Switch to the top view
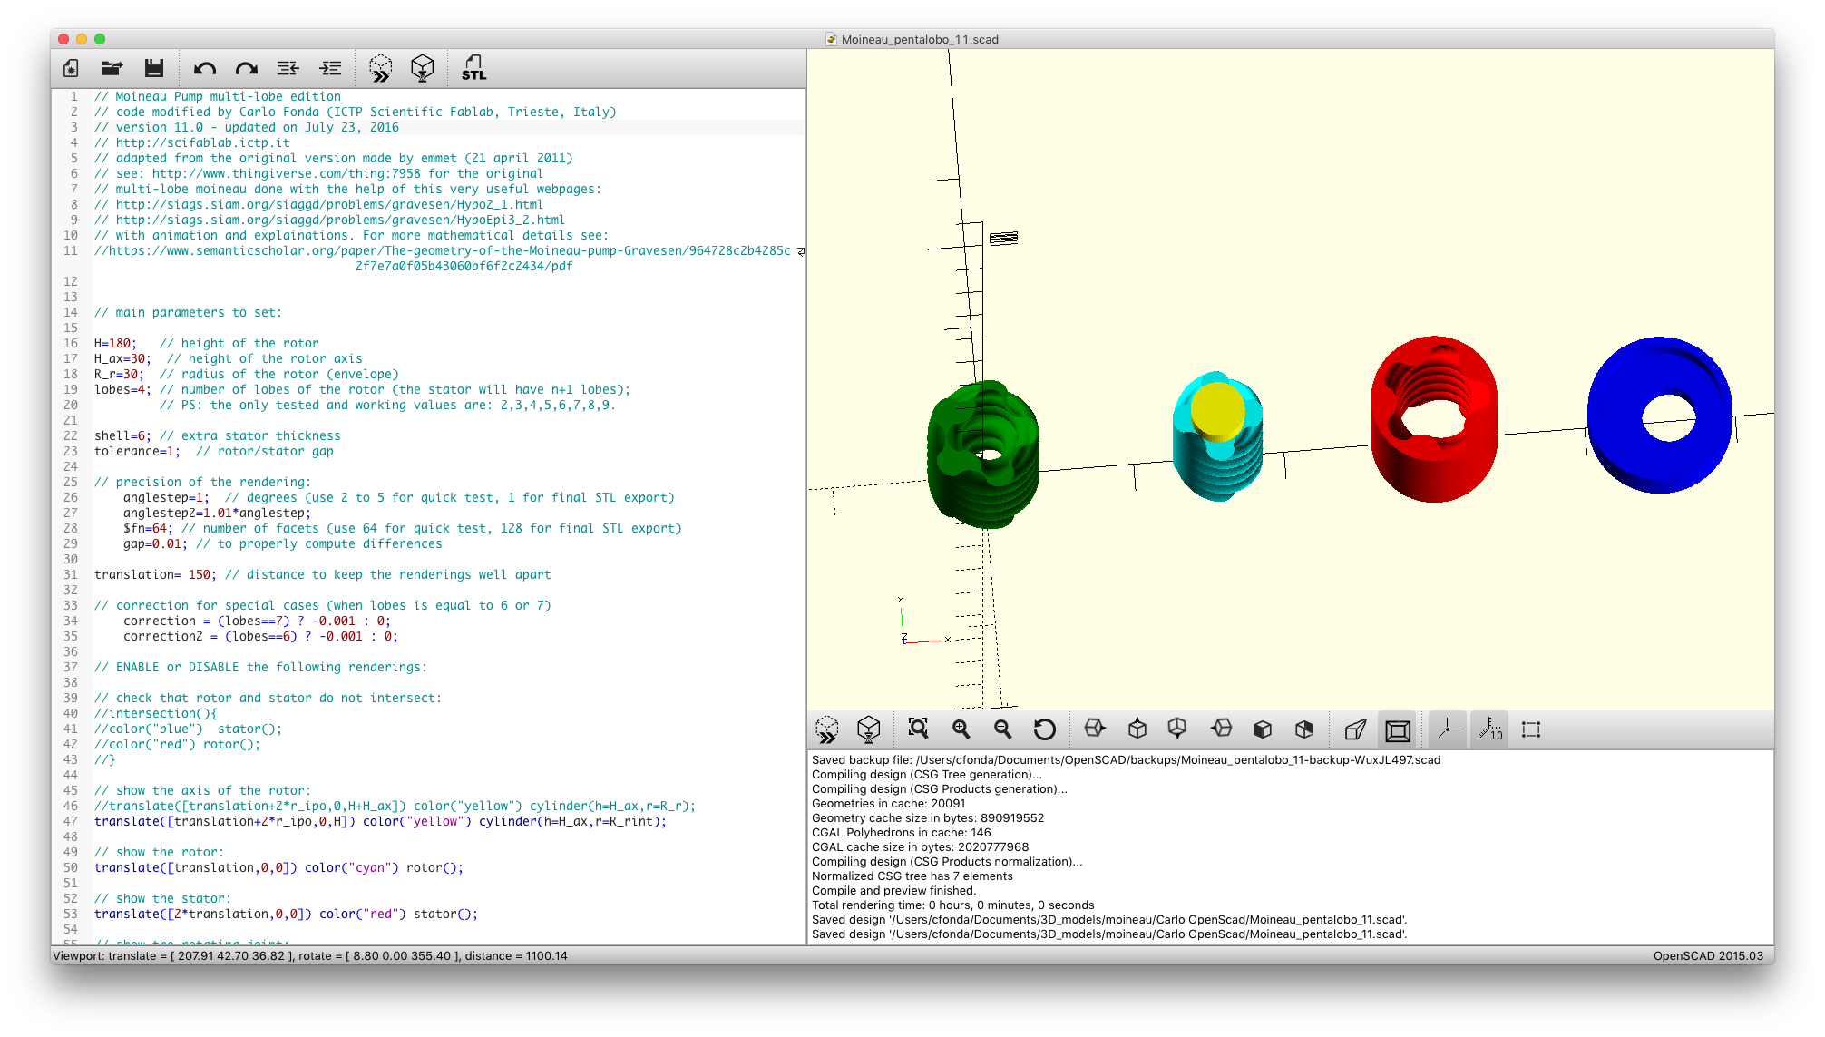This screenshot has width=1825, height=1037. click(1137, 729)
